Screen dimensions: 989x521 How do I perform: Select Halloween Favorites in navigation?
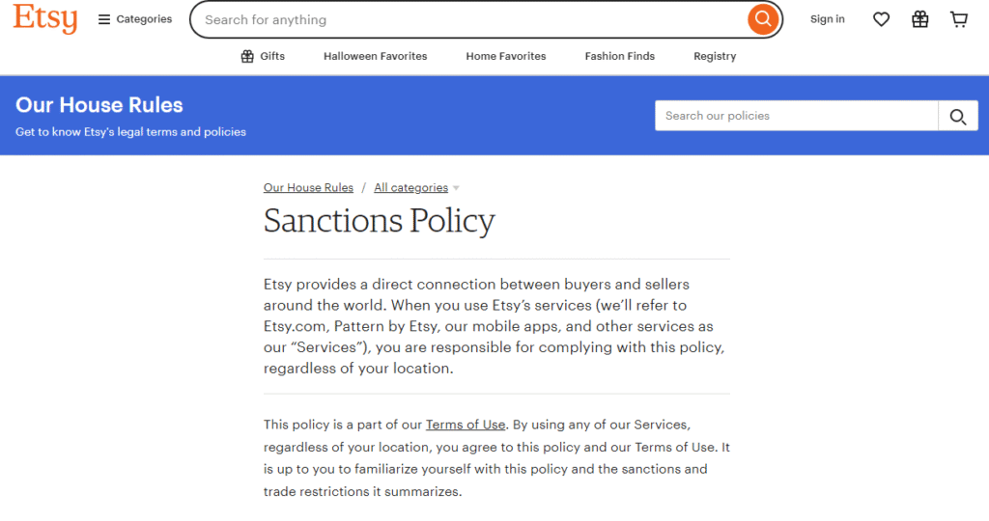(x=375, y=57)
